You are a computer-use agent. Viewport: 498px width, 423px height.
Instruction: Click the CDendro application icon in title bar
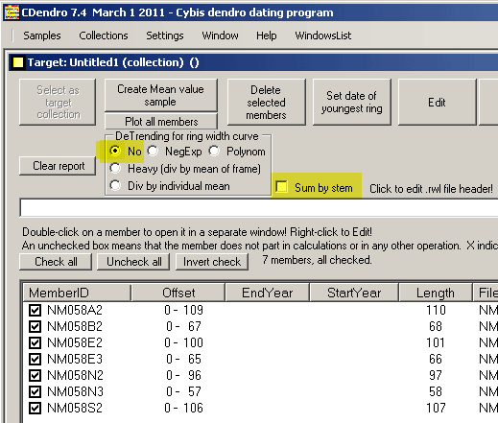pyautogui.click(x=12, y=12)
